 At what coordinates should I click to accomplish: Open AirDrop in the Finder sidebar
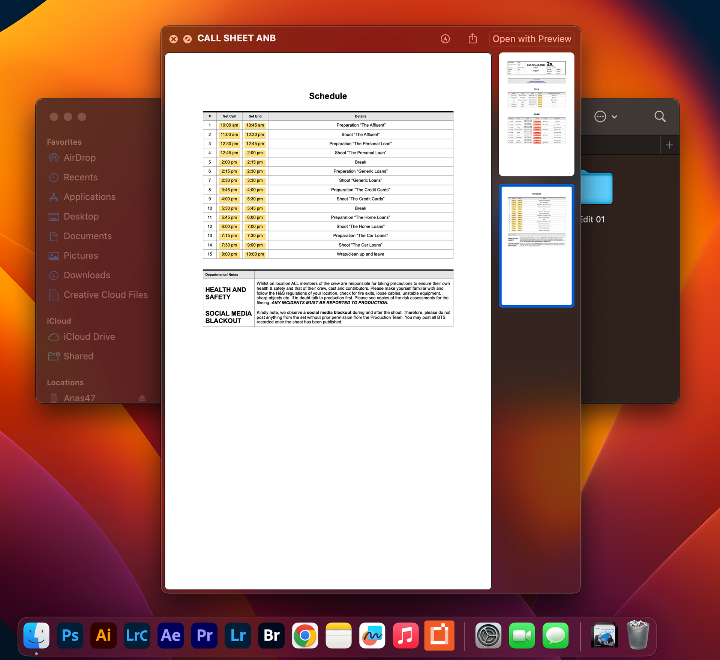(x=79, y=158)
